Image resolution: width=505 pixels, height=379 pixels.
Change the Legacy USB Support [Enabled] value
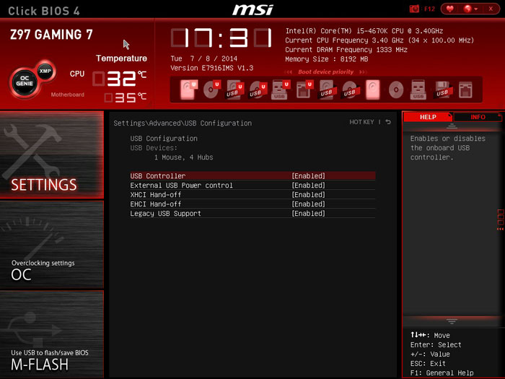click(x=308, y=214)
